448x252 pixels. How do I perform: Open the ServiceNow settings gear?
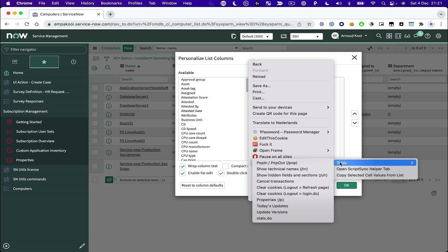point(438,36)
